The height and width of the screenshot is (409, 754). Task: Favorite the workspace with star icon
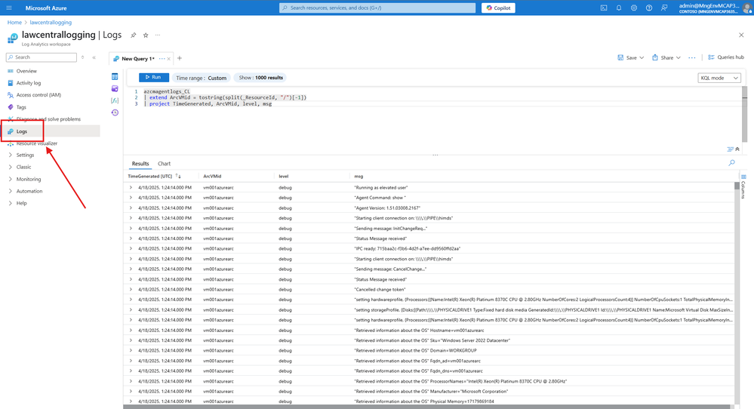[146, 35]
